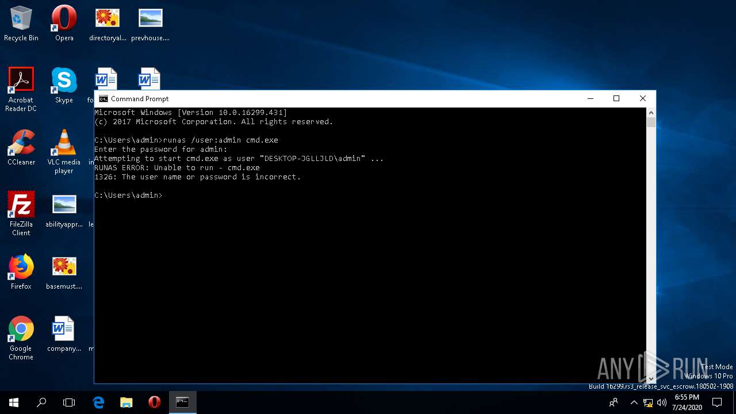Click the 'Microsoft Windows [Version 10.0.16299.431]' line
The height and width of the screenshot is (414, 736).
pyautogui.click(x=191, y=113)
